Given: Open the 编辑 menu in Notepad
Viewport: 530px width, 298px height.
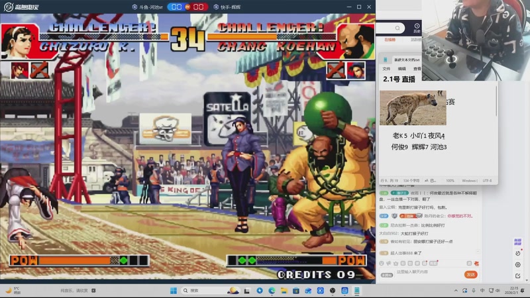Looking at the screenshot, I should [402, 69].
